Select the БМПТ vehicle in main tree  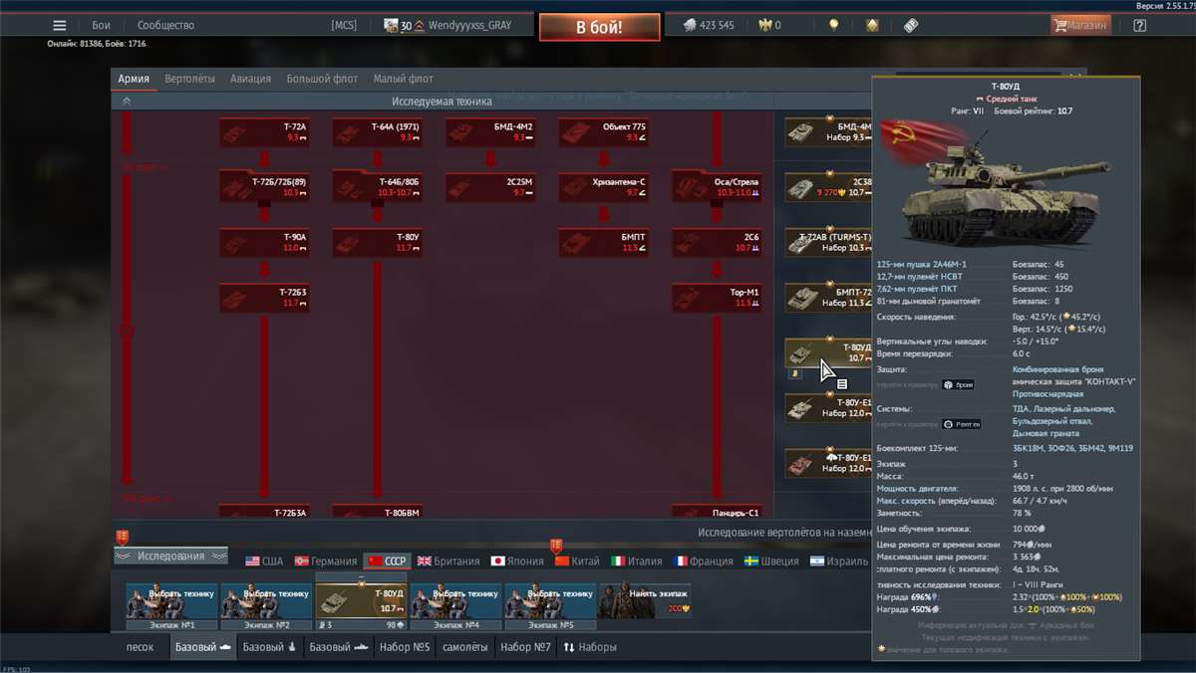click(x=604, y=242)
